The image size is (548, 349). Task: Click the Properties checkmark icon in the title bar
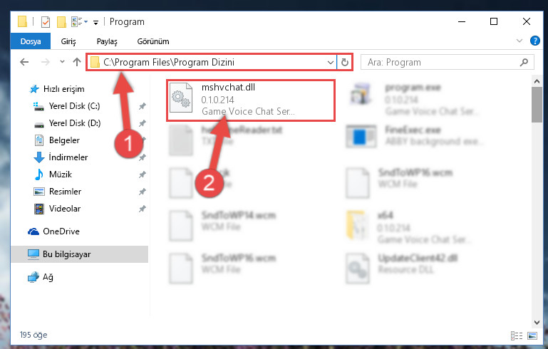pos(46,22)
